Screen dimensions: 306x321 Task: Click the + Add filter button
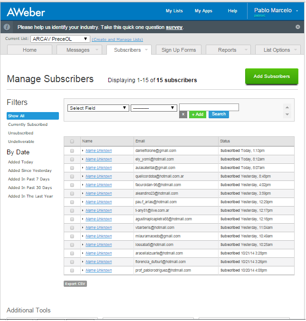(198, 114)
